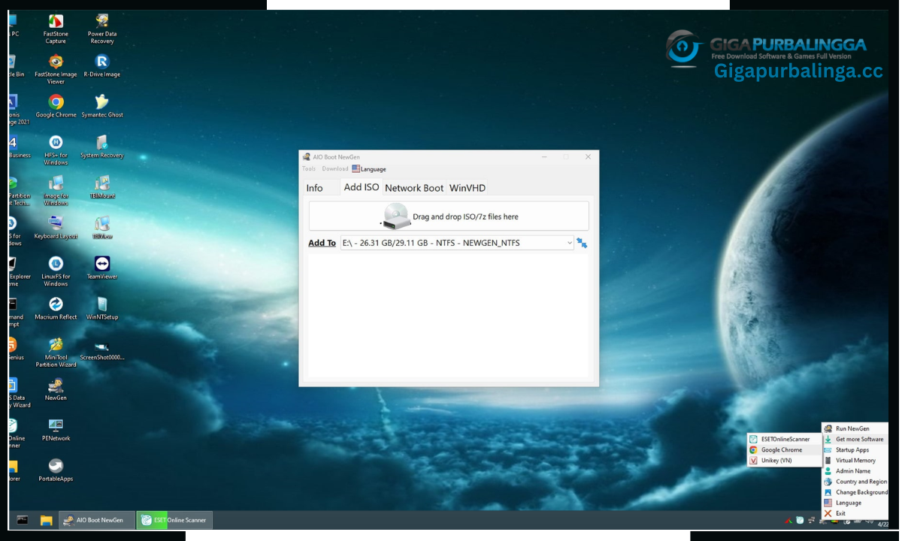Open Country and Region menu entry
This screenshot has width=902, height=541.
(x=855, y=482)
